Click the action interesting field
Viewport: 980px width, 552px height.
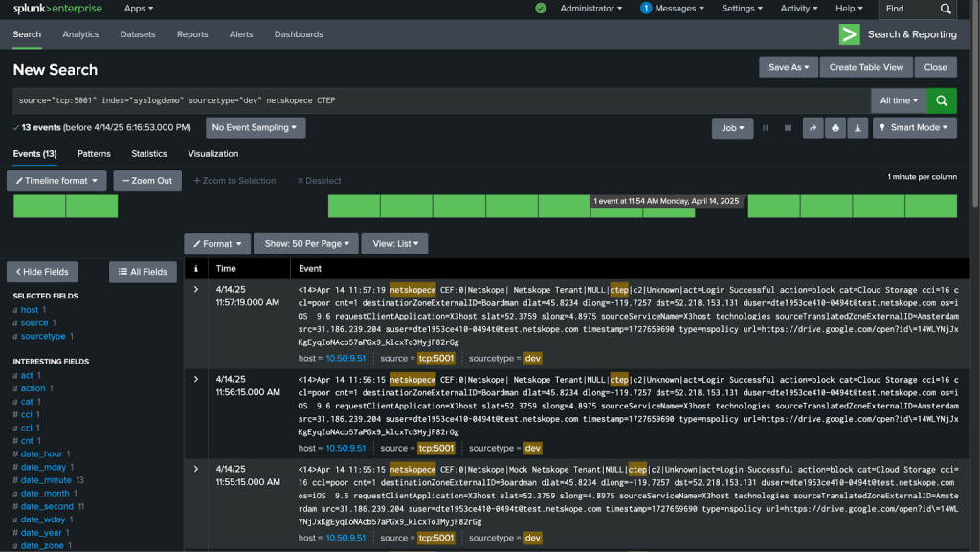[x=33, y=388]
